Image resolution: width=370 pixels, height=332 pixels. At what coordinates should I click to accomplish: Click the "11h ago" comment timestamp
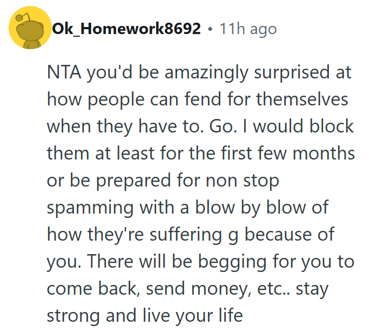point(248,29)
